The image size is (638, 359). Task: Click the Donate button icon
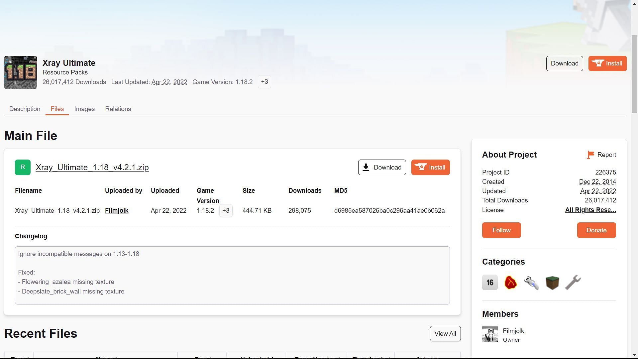tap(596, 230)
